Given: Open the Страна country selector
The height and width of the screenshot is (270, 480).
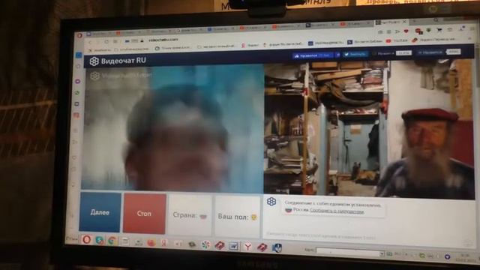Looking at the screenshot, I should point(190,215).
